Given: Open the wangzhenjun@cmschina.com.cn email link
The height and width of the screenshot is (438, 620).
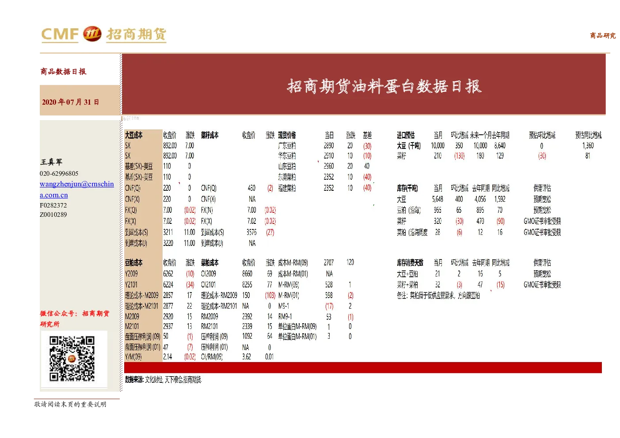Looking at the screenshot, I should [77, 189].
